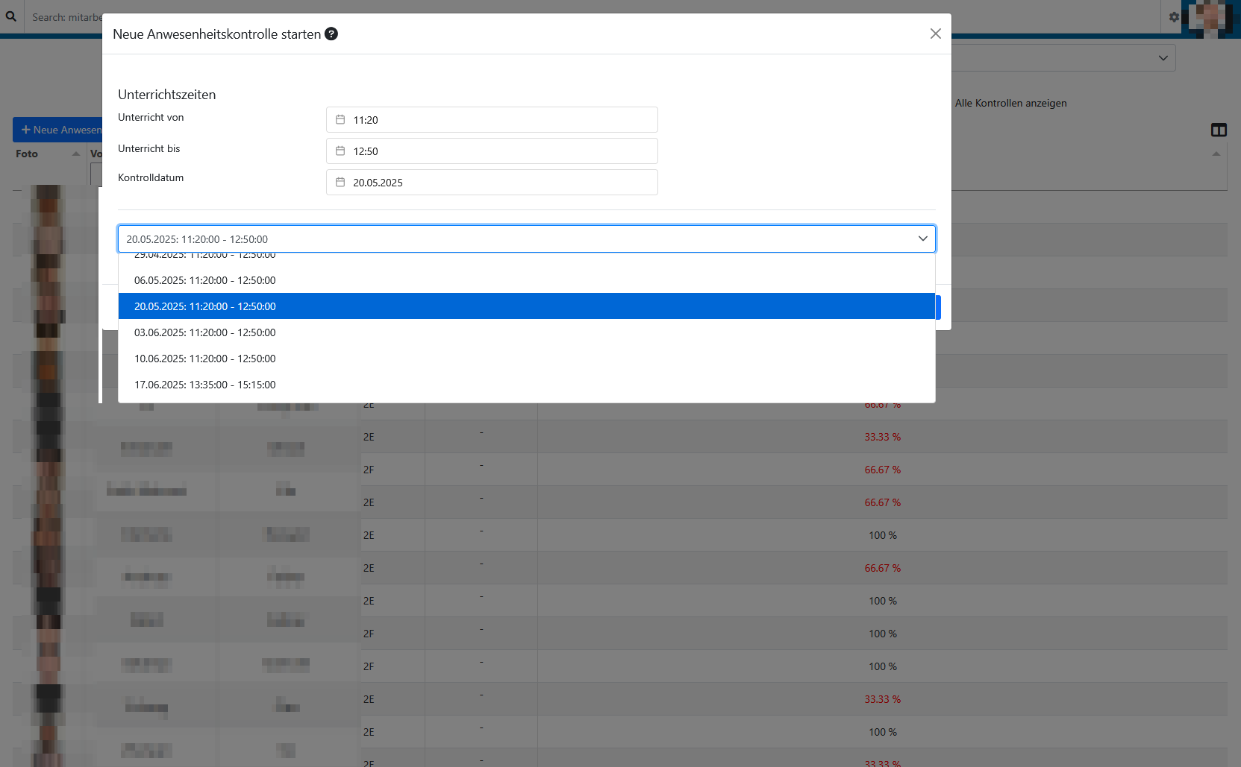This screenshot has height=767, width=1241.
Task: Select 06.05.2025 11:20:00 - 12:50:00 option
Action: pyautogui.click(x=205, y=280)
